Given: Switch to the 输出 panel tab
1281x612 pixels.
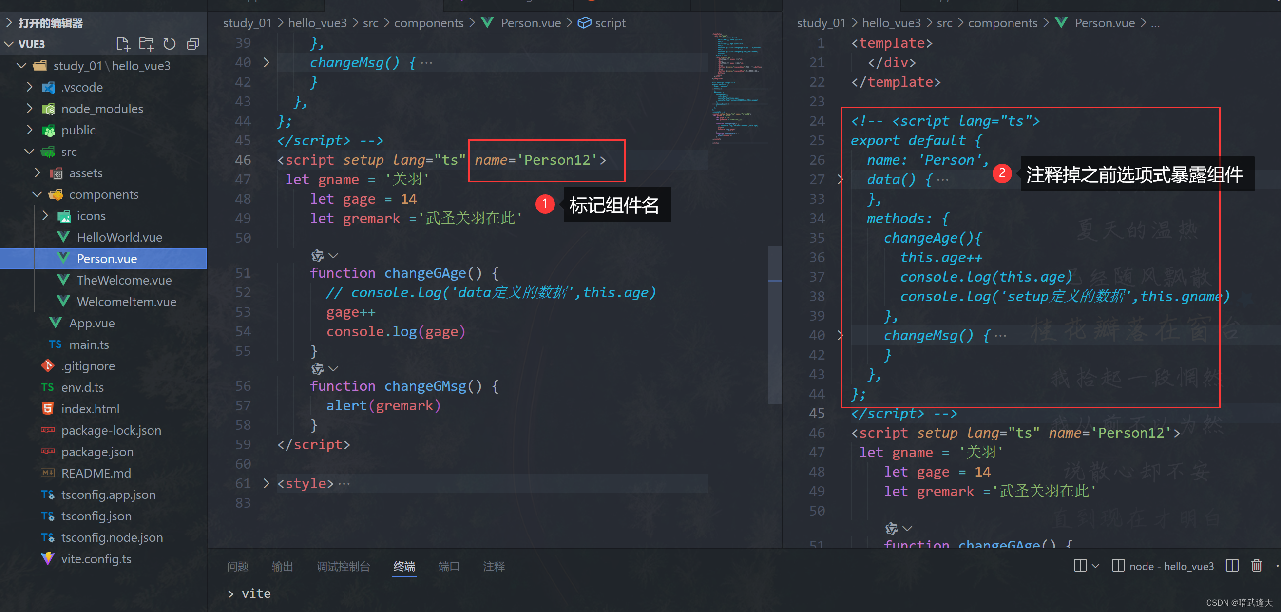Looking at the screenshot, I should pyautogui.click(x=282, y=566).
